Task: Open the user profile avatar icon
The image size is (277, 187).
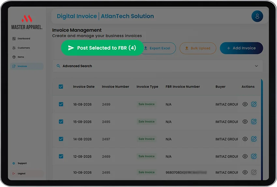Action: [x=257, y=16]
